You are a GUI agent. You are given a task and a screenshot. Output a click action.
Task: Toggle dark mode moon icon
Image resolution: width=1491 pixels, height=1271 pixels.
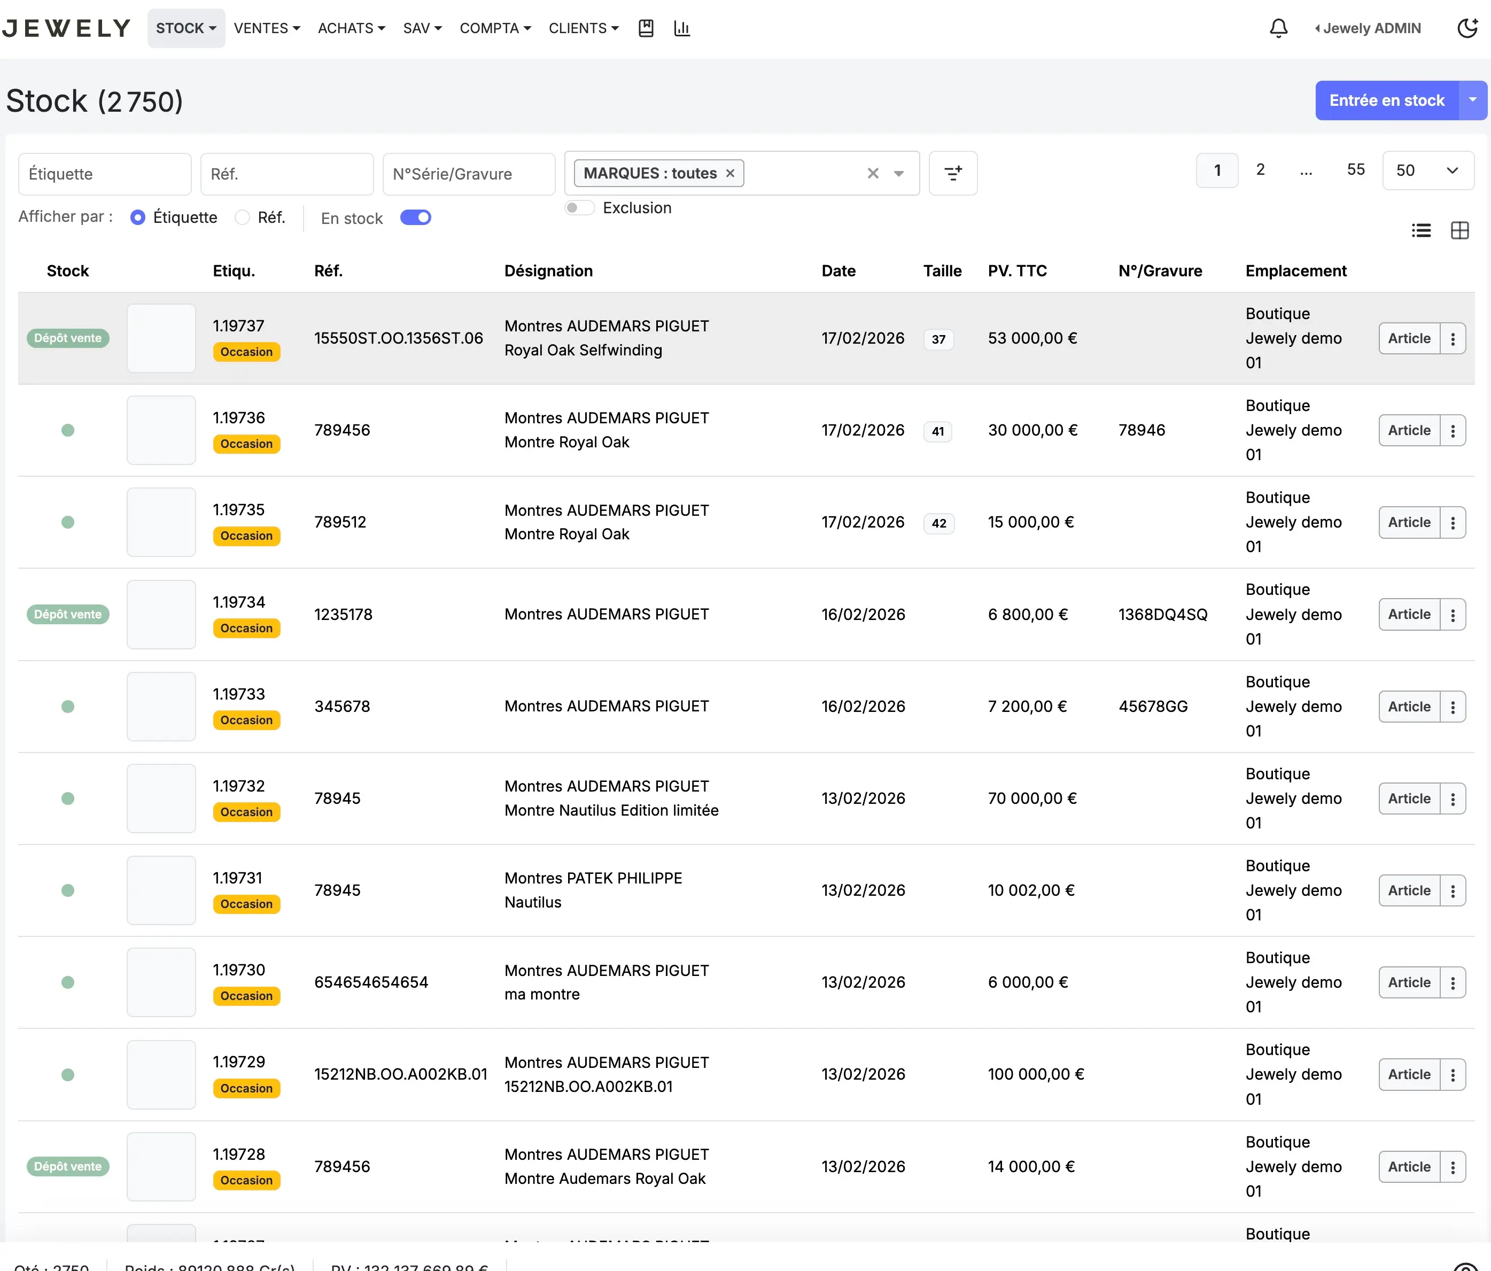(x=1467, y=28)
